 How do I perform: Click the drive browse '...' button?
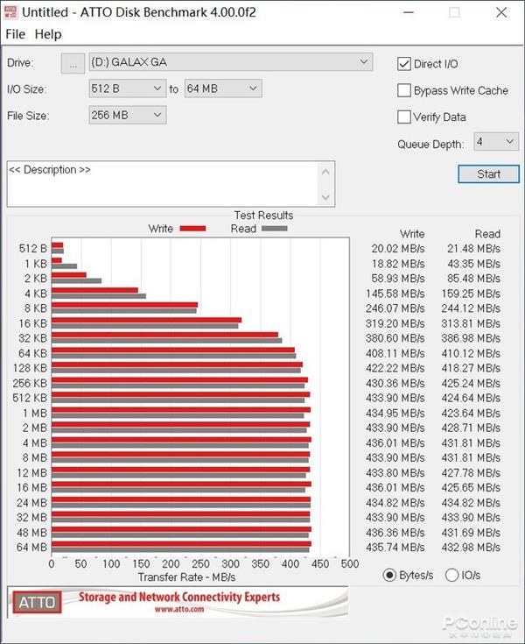tap(73, 64)
